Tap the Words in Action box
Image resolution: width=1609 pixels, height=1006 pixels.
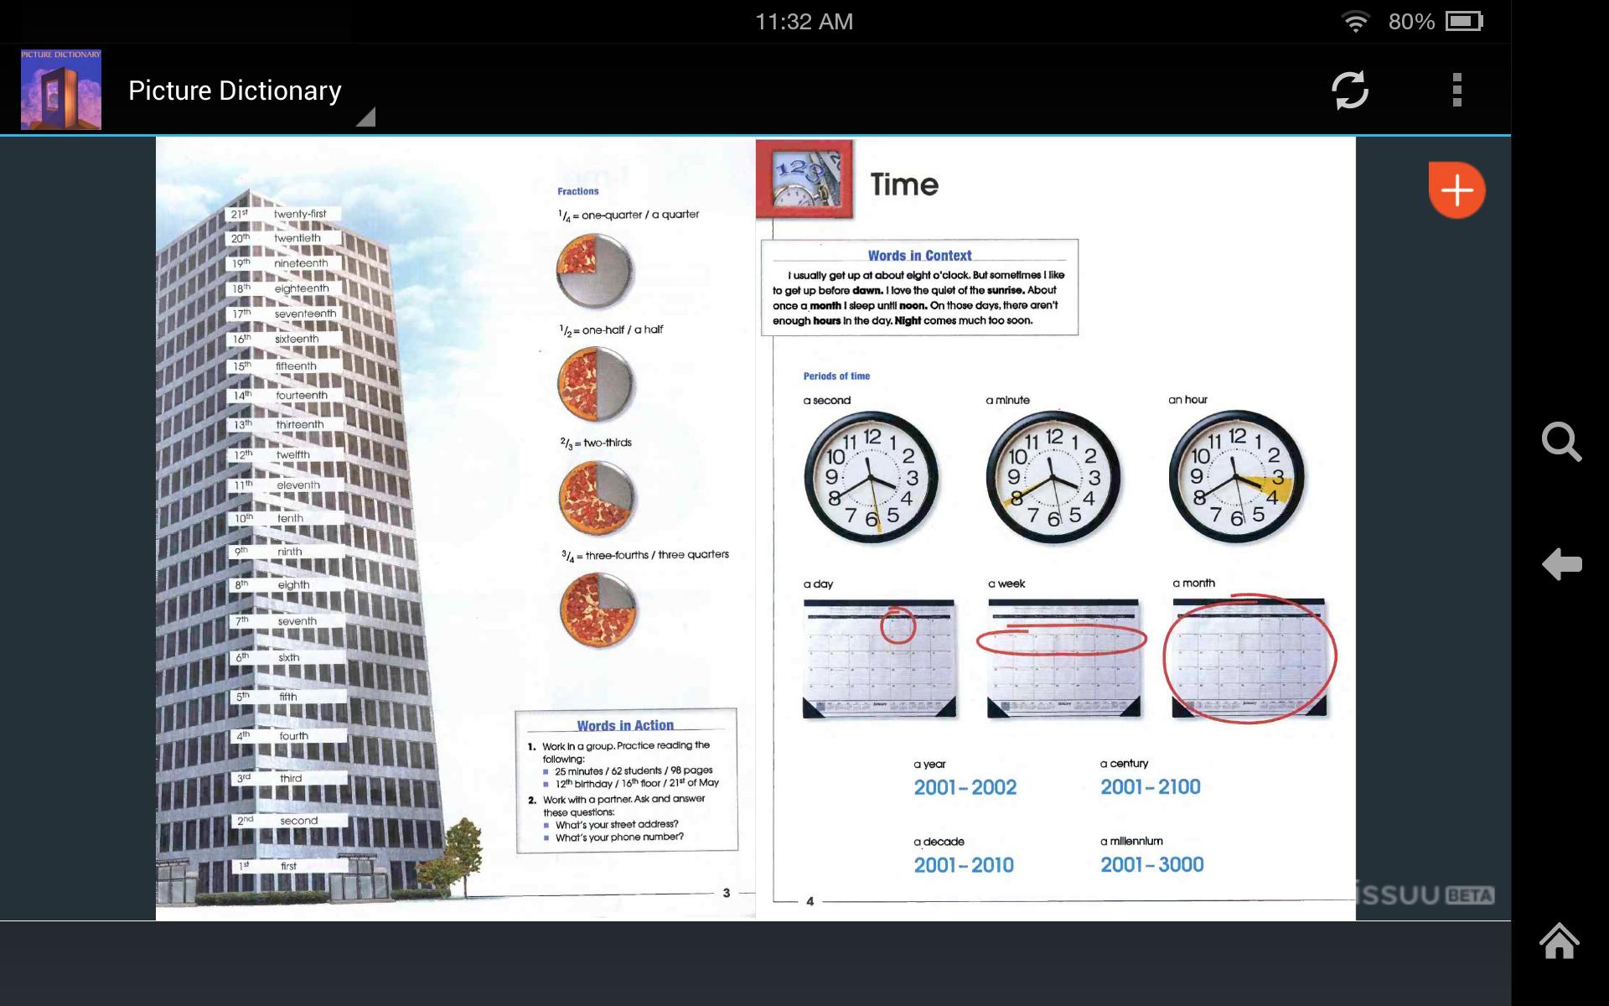[626, 780]
